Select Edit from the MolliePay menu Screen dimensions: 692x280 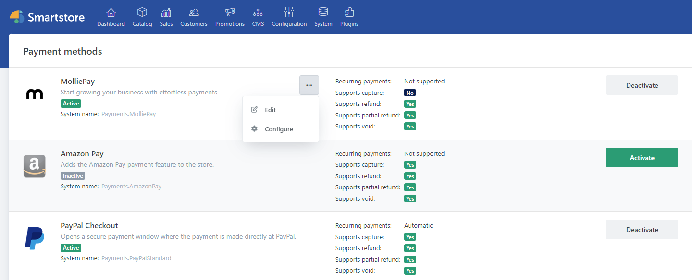tap(270, 110)
